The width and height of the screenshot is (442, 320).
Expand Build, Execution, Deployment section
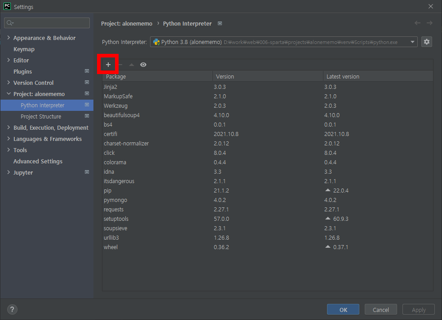(x=9, y=127)
